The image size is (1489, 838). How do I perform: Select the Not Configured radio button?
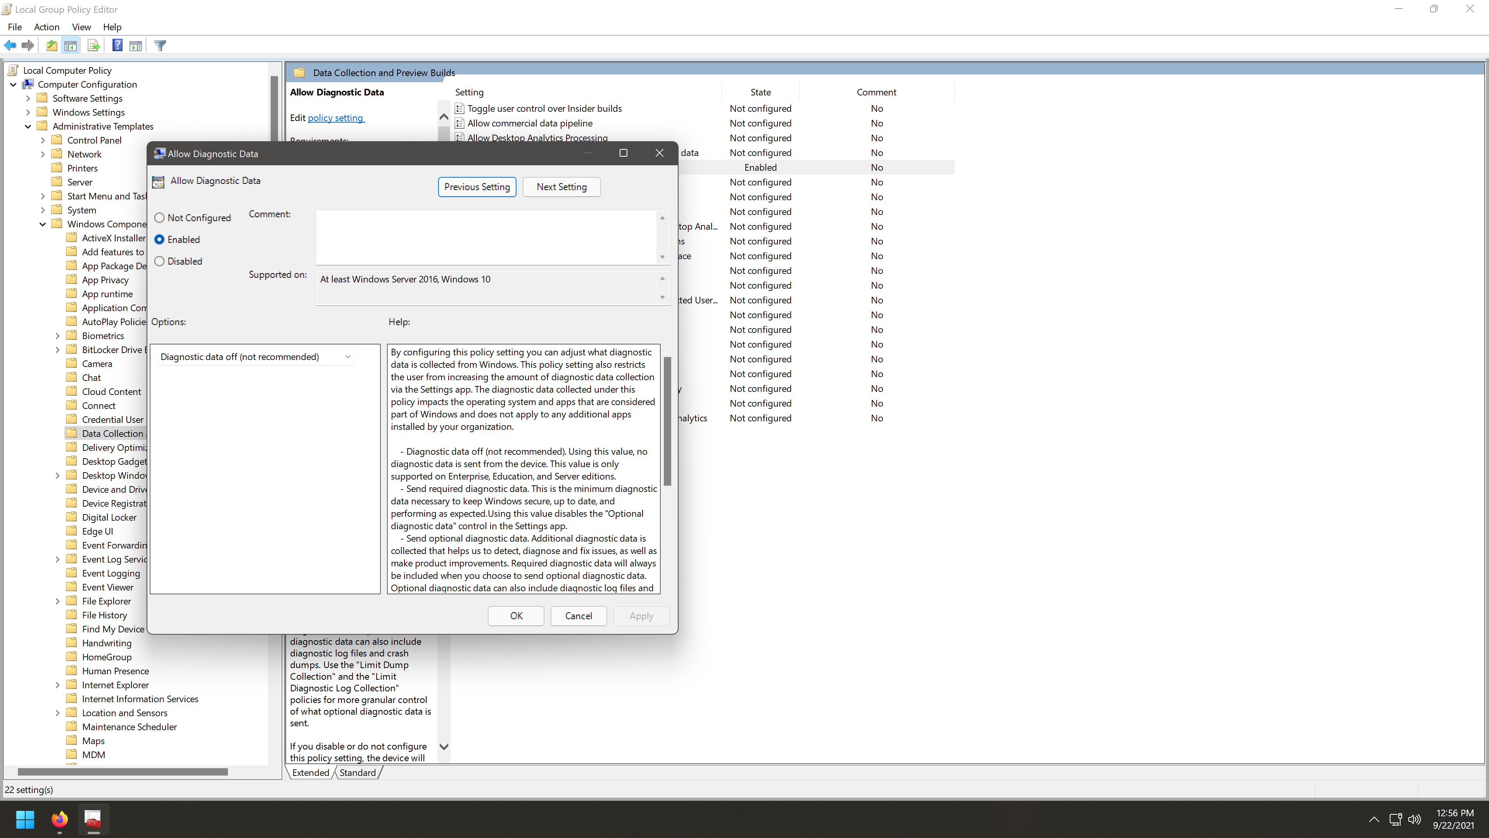[x=159, y=217]
